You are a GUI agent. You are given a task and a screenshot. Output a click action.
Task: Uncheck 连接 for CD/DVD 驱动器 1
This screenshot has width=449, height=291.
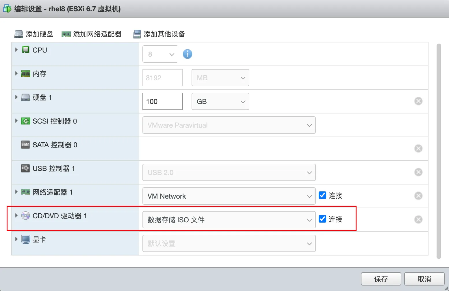pyautogui.click(x=322, y=219)
